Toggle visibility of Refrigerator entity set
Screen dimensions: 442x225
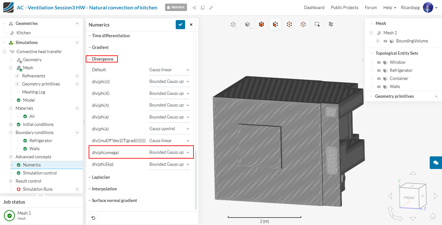coord(379,71)
